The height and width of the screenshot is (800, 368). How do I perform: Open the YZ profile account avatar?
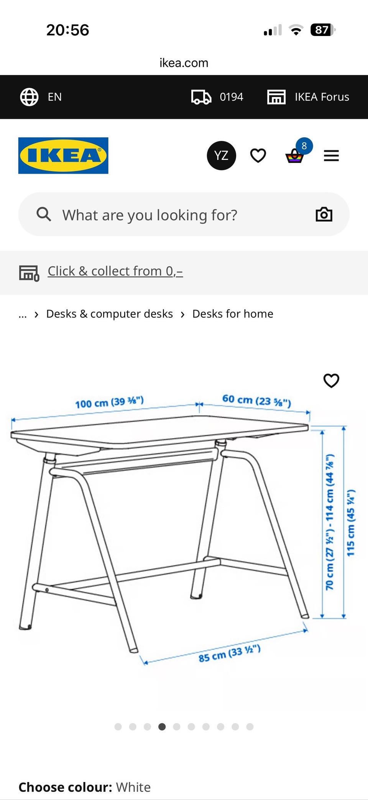pos(221,156)
